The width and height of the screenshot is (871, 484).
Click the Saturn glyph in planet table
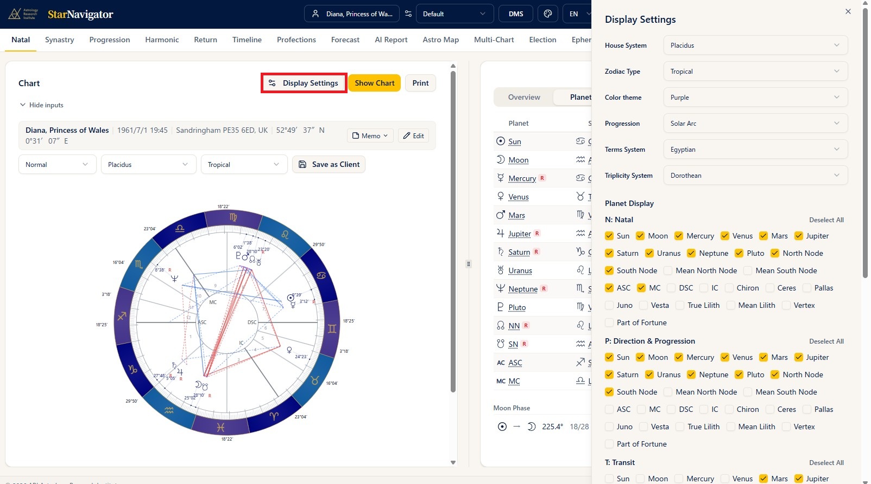click(x=501, y=252)
